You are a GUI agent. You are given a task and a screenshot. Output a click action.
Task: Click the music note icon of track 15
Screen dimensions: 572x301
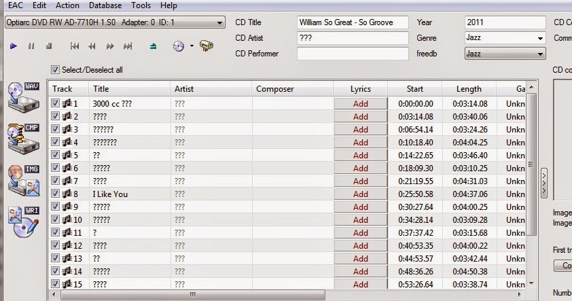[x=67, y=284]
